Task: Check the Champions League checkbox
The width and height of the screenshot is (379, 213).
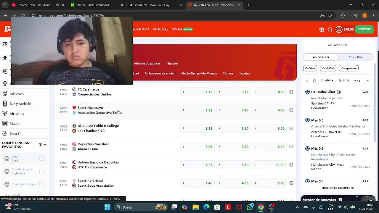Action: (x=41, y=184)
